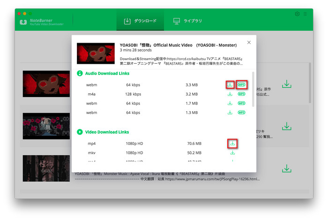Click the Video Download Links play icon
This screenshot has height=220, width=328.
tap(80, 132)
